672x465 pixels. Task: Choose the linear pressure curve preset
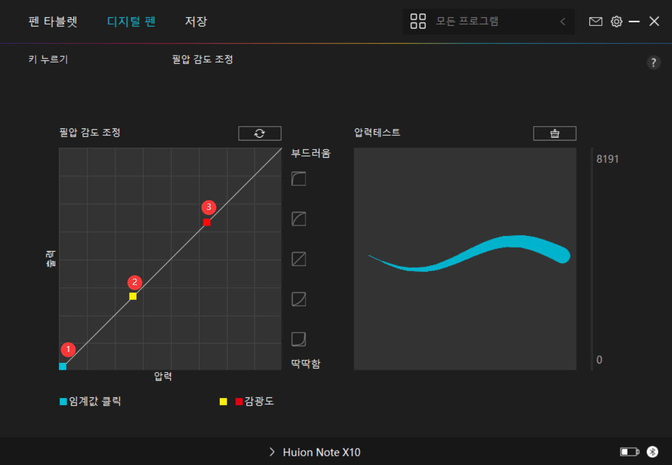point(298,259)
